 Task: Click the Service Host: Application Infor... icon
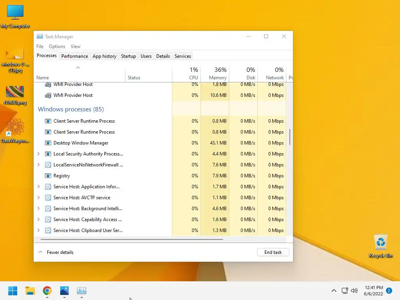click(x=48, y=187)
